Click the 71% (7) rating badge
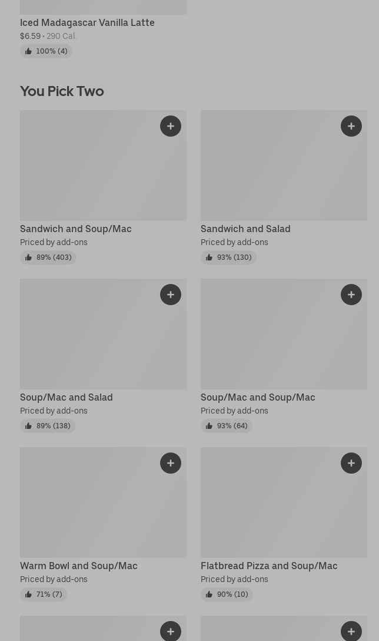The width and height of the screenshot is (379, 641). coord(44,594)
